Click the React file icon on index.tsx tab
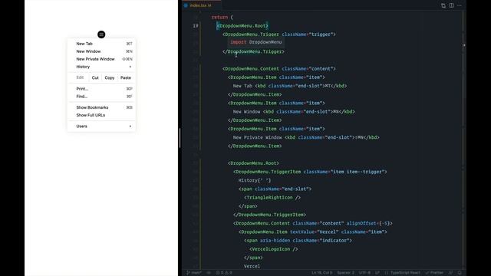The image size is (491, 276). click(x=186, y=5)
